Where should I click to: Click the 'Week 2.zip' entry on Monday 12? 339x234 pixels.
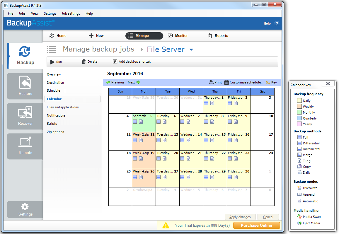141,134
